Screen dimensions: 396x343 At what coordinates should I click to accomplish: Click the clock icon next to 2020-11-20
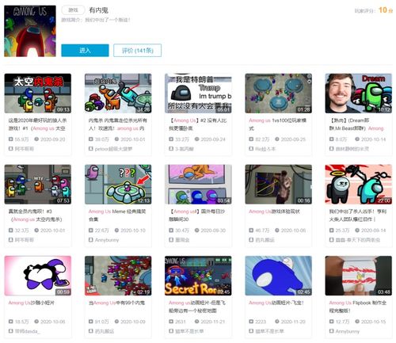pos(277,322)
